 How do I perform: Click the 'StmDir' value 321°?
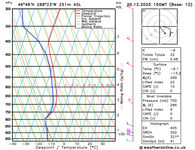[x=174, y=137]
